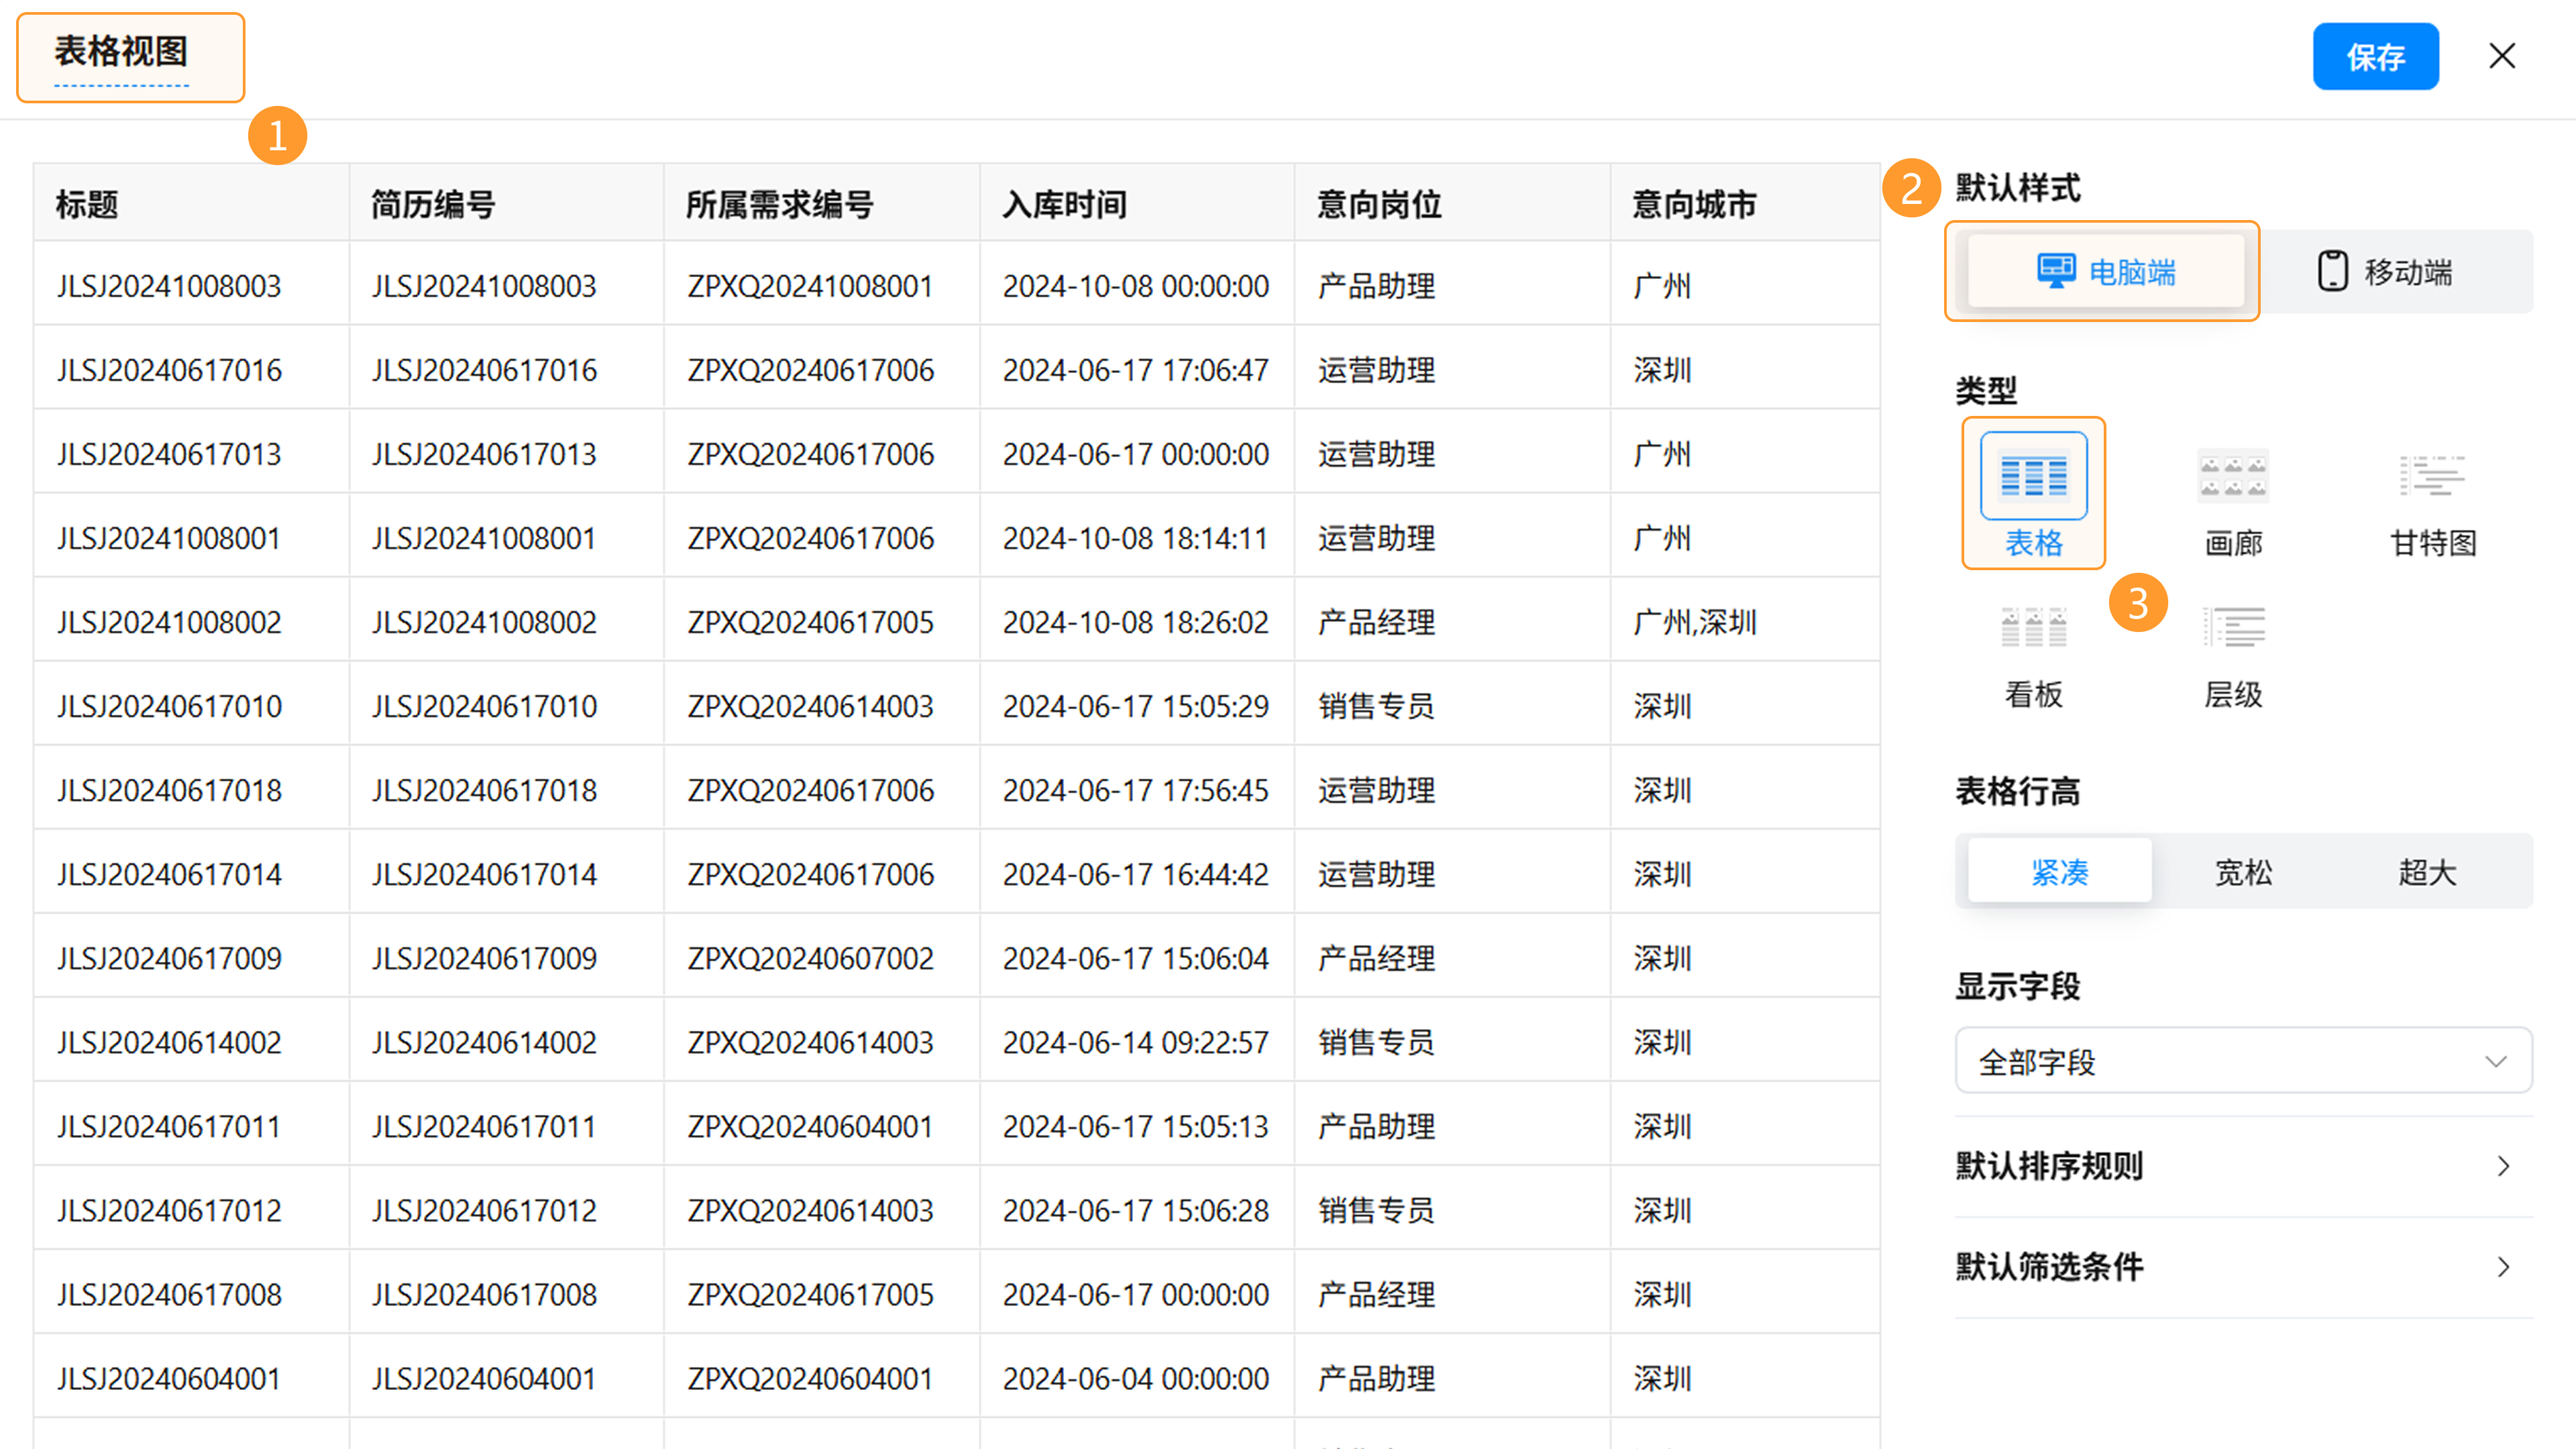Click the 表格视图 view name tab
The width and height of the screenshot is (2576, 1449).
122,52
